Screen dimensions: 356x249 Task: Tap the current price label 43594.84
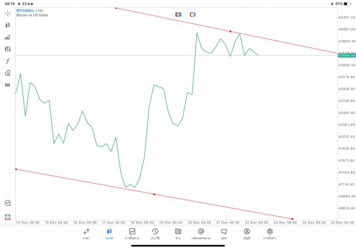point(347,56)
